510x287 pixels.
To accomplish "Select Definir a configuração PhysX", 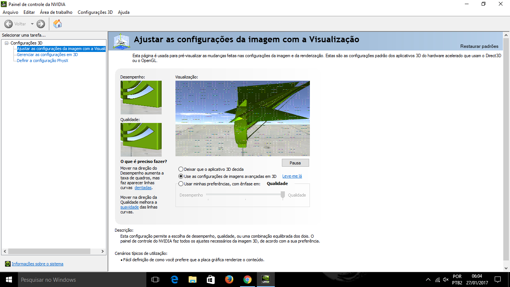I will (43, 61).
